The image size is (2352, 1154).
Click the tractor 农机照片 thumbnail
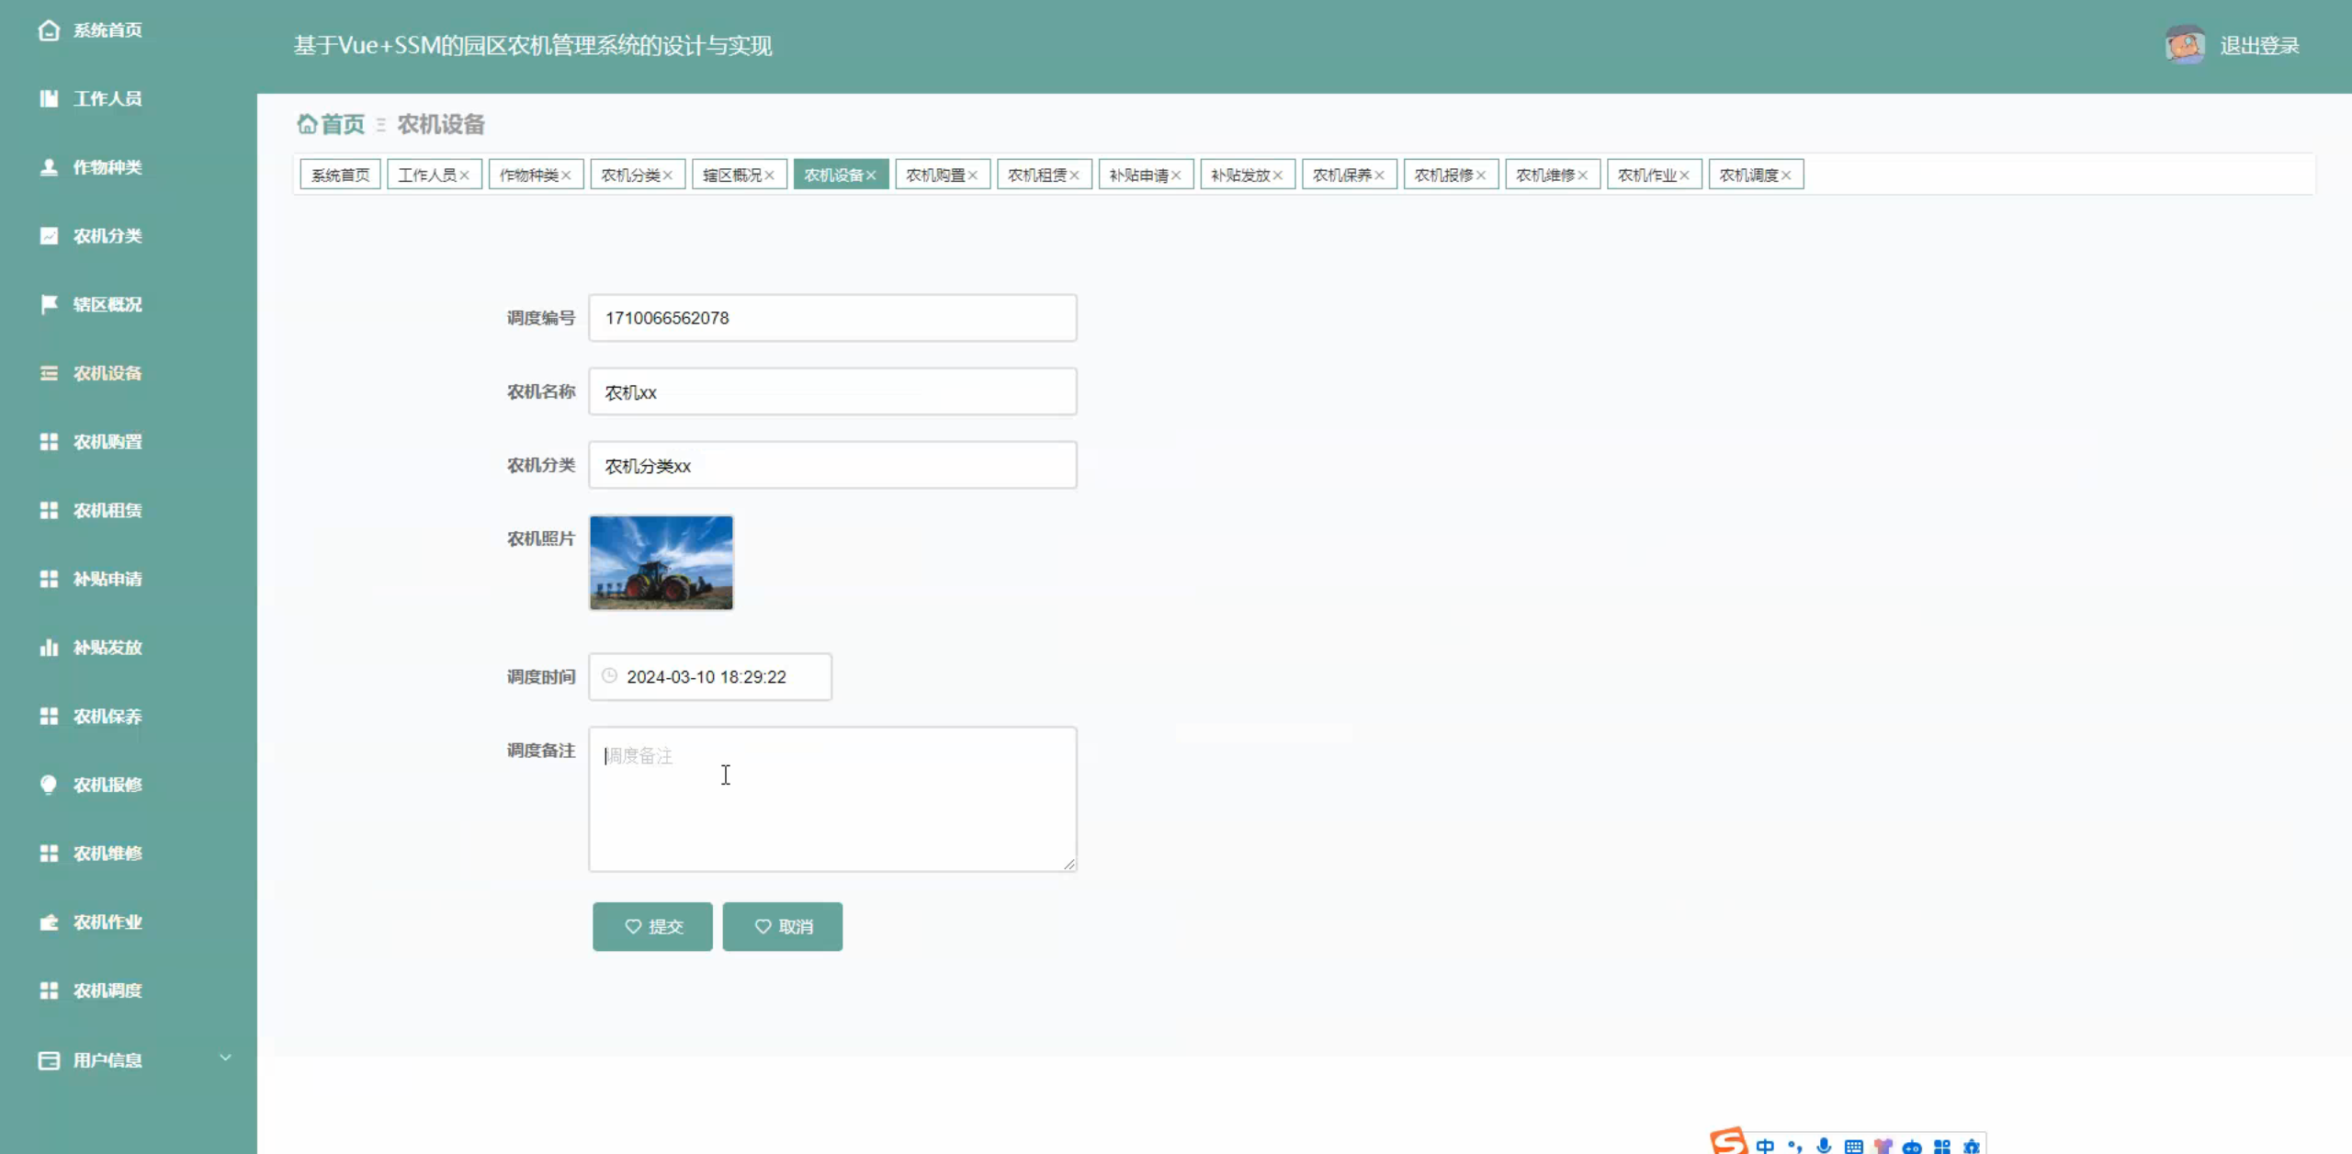[x=661, y=562]
